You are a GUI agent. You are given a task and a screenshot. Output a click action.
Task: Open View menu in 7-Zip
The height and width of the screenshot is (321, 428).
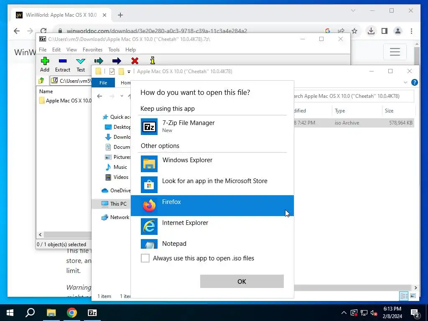(x=71, y=50)
